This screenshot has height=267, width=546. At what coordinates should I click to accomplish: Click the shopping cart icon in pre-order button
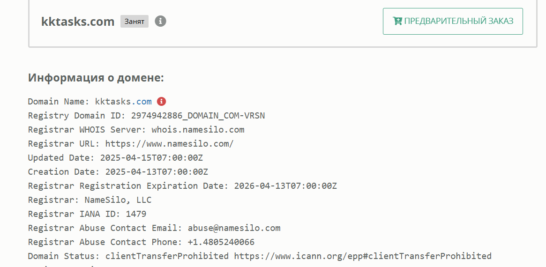pos(397,21)
